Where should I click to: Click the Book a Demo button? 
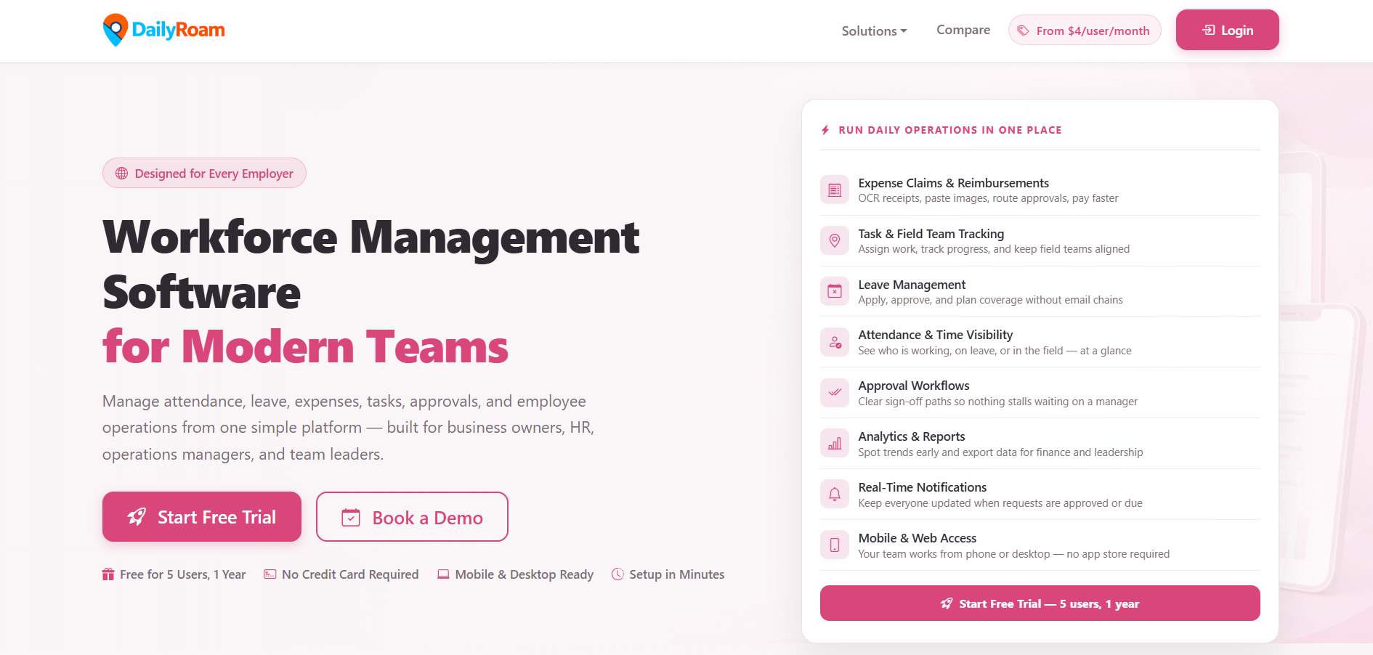click(x=412, y=516)
